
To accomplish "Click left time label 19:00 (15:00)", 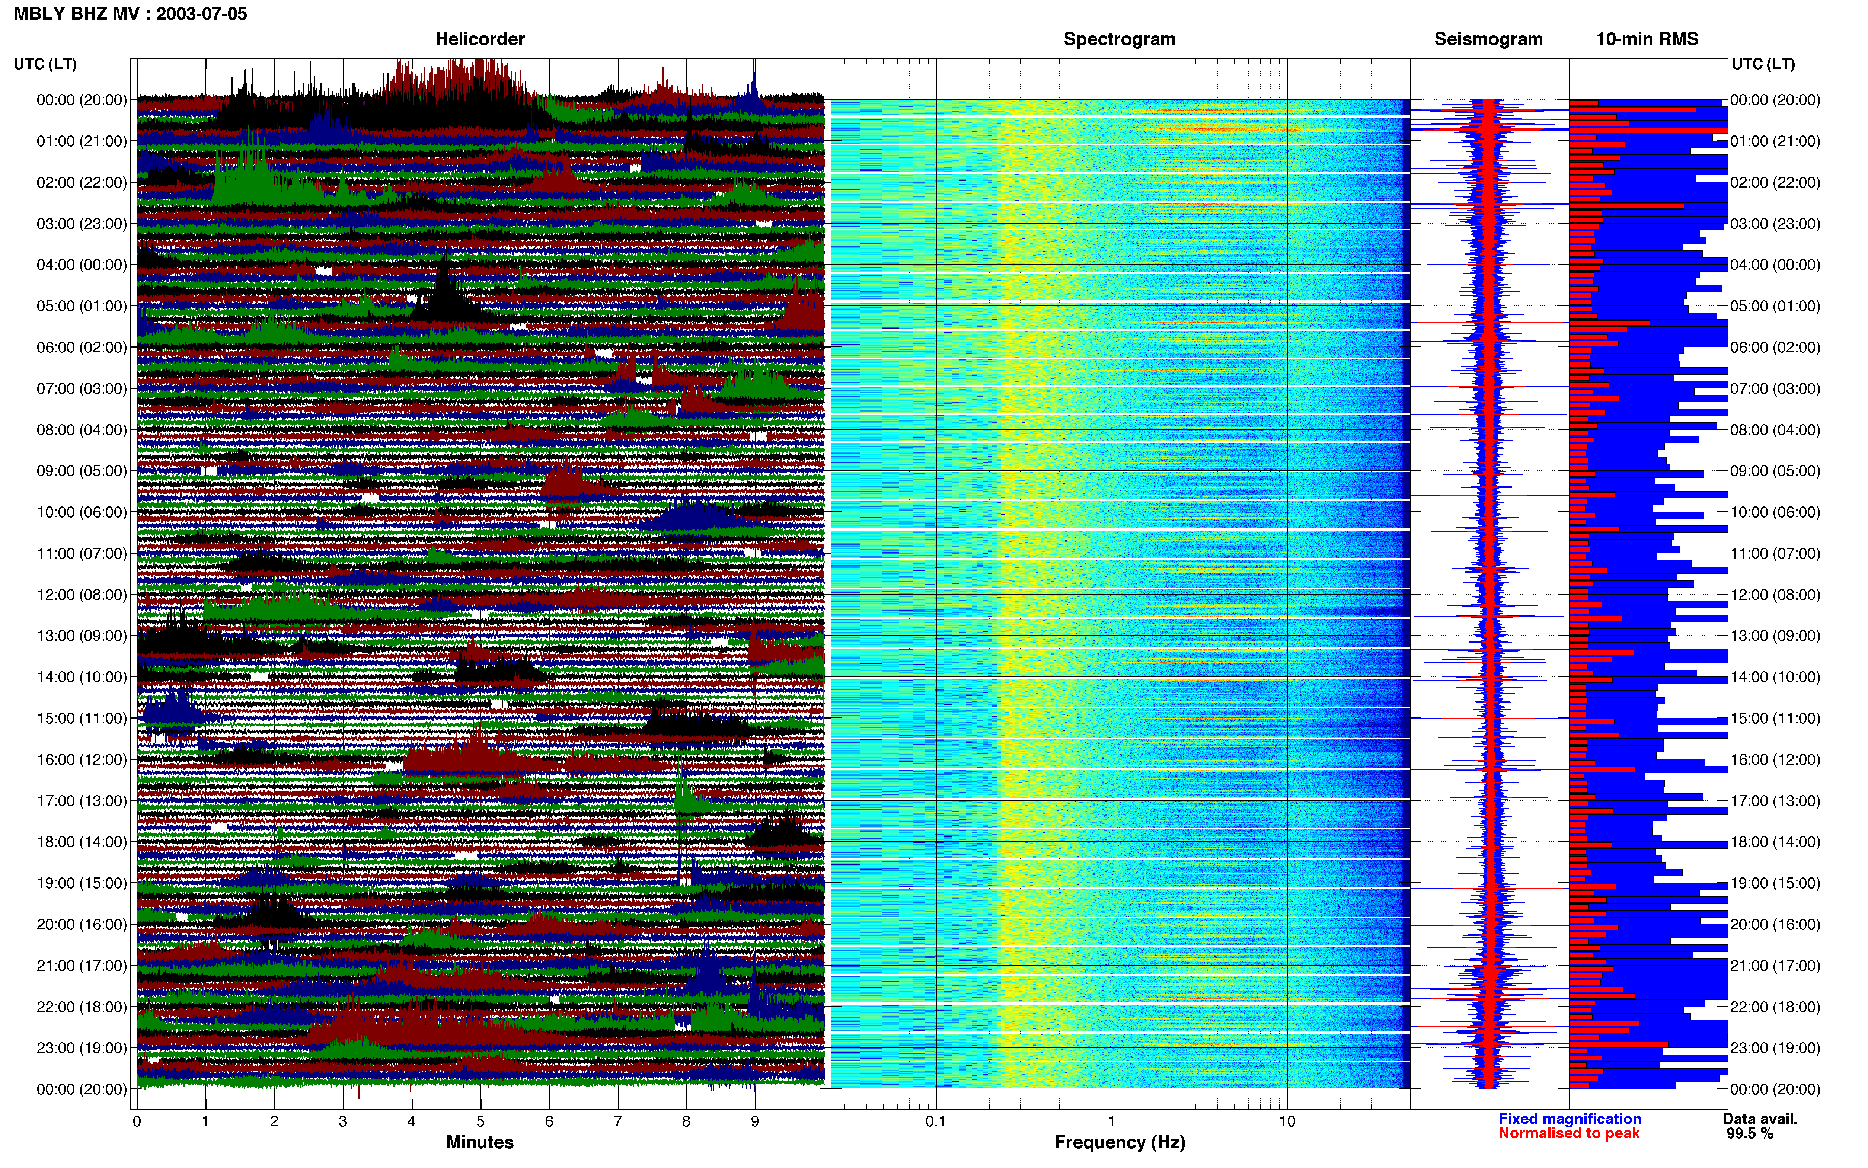I will coord(82,883).
